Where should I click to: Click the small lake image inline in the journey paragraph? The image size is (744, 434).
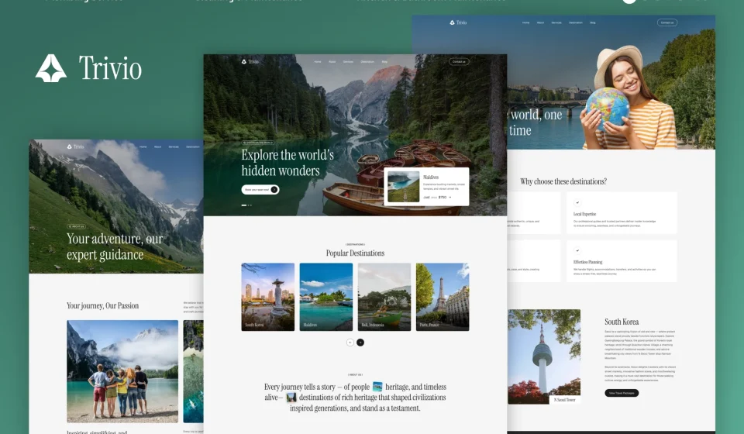coord(377,387)
